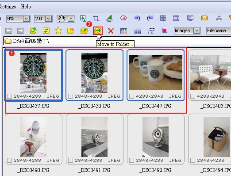Image resolution: width=231 pixels, height=176 pixels.
Task: Click the filename label _DSC0491.JPG
Action: [x=94, y=170]
